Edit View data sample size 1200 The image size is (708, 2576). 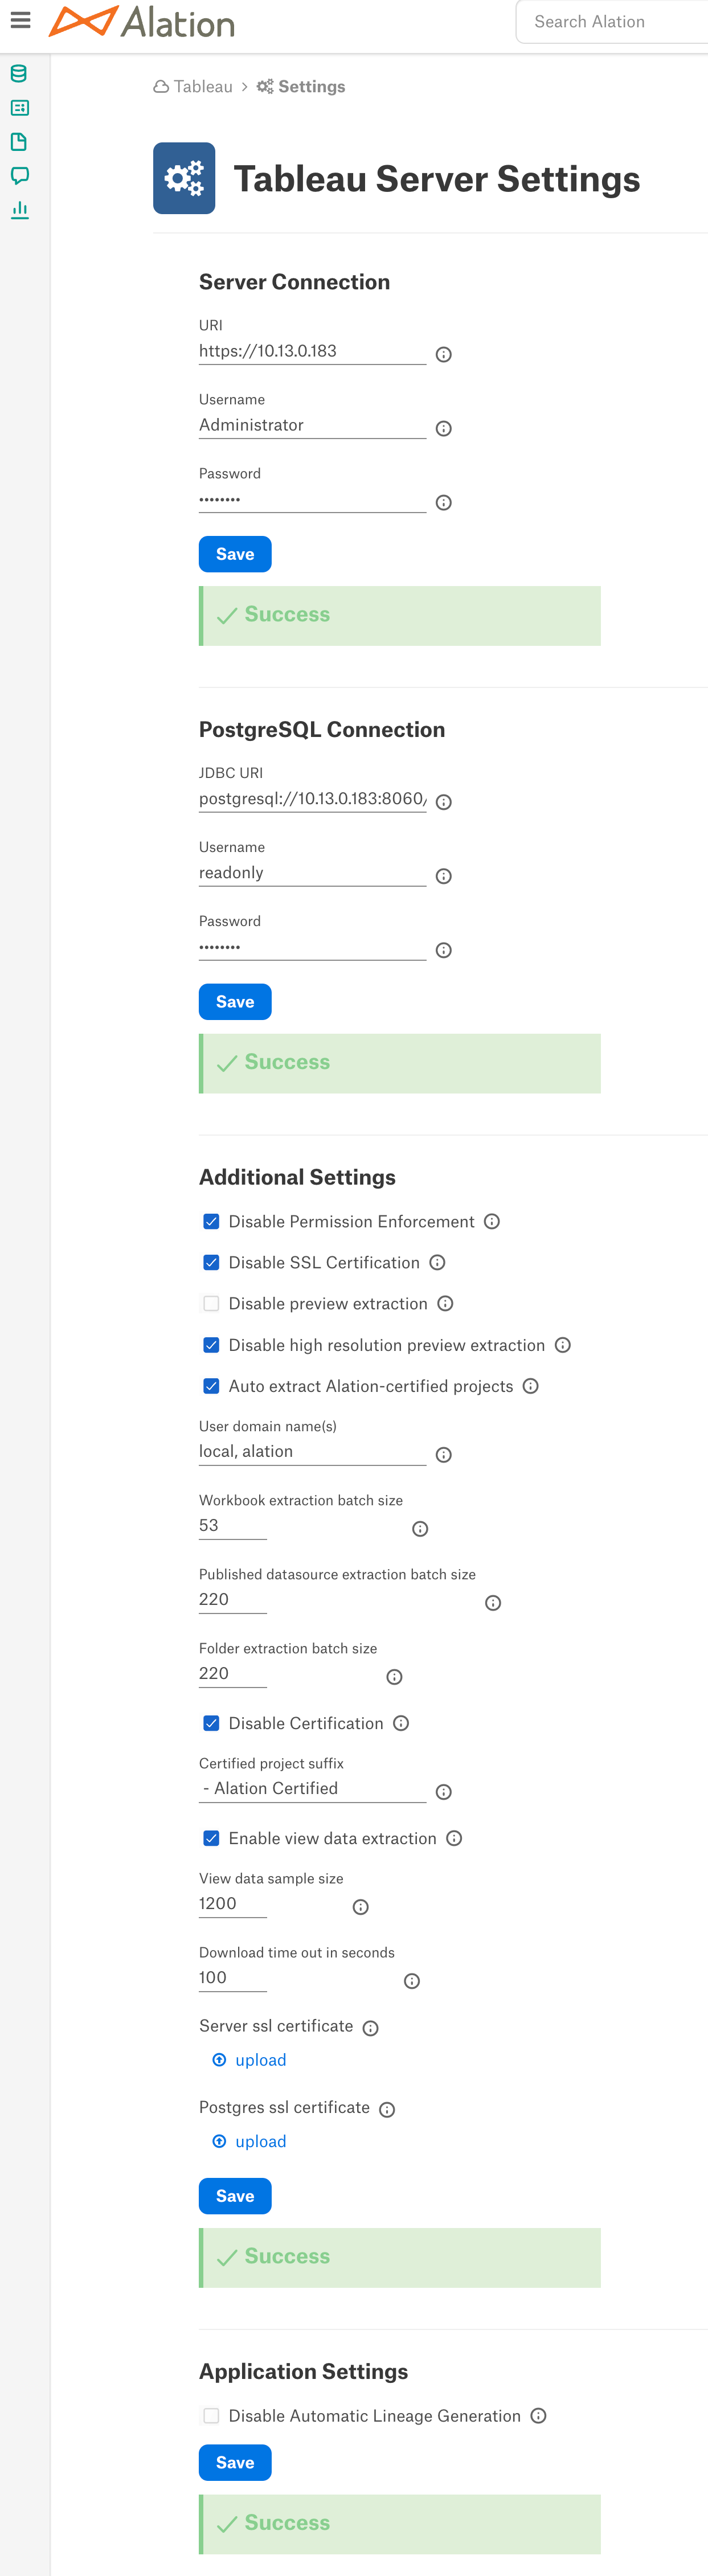click(x=233, y=1903)
